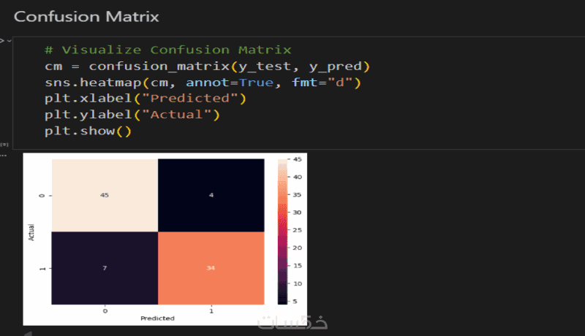Expand the run cell options chevron
585x336 pixels.
tap(10, 40)
